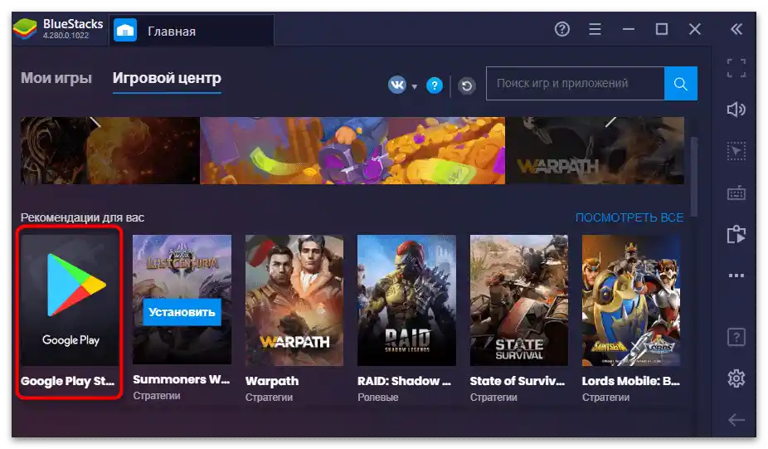
Task: Open keyboard controls icon in sidebar
Action: tap(736, 193)
